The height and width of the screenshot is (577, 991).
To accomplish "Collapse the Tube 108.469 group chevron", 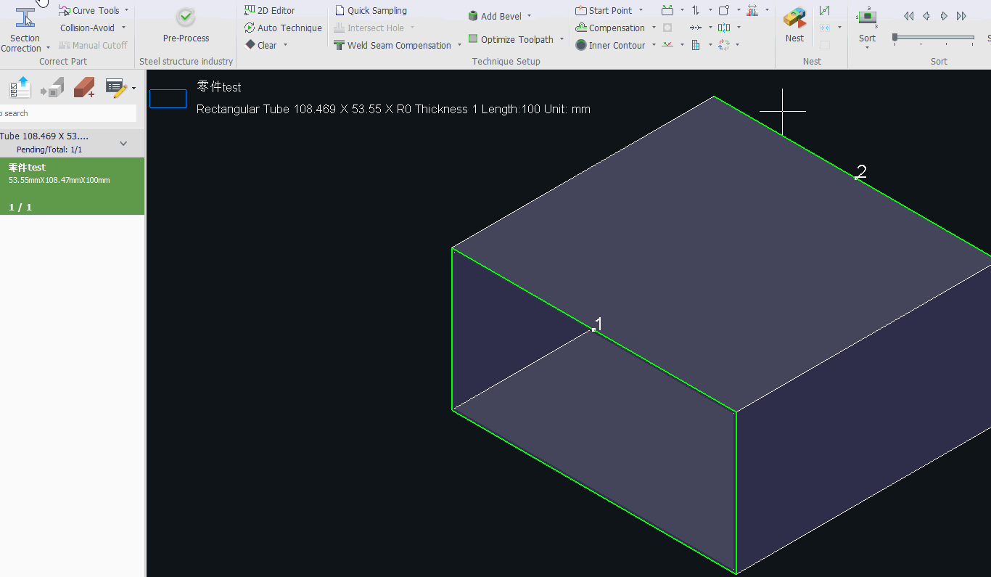I will [123, 143].
